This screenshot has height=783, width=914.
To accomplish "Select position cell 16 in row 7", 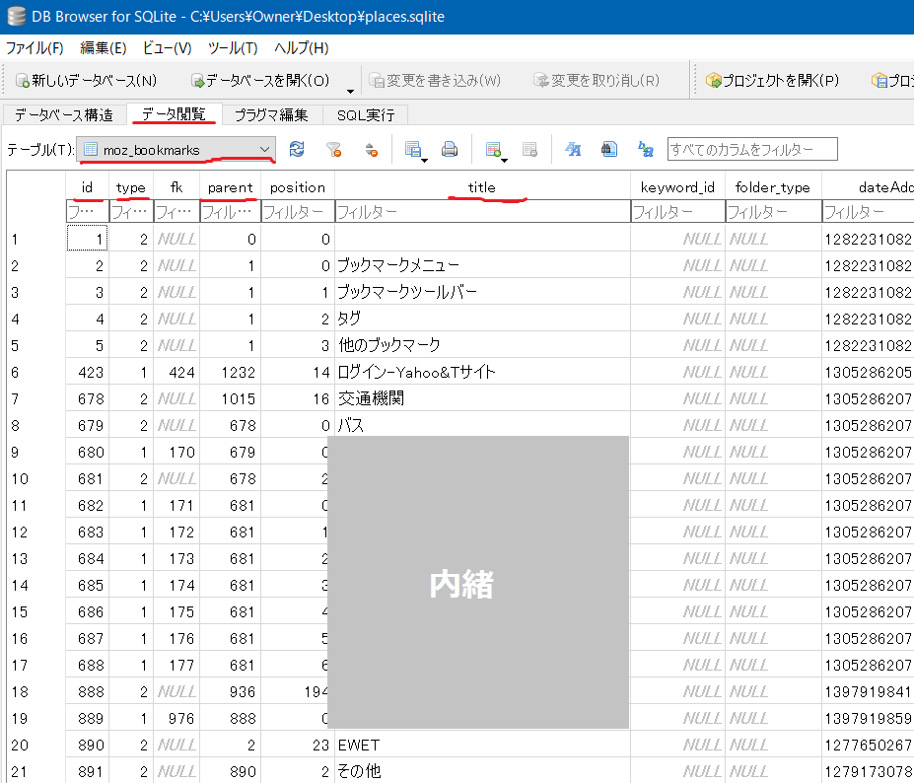I will point(298,398).
